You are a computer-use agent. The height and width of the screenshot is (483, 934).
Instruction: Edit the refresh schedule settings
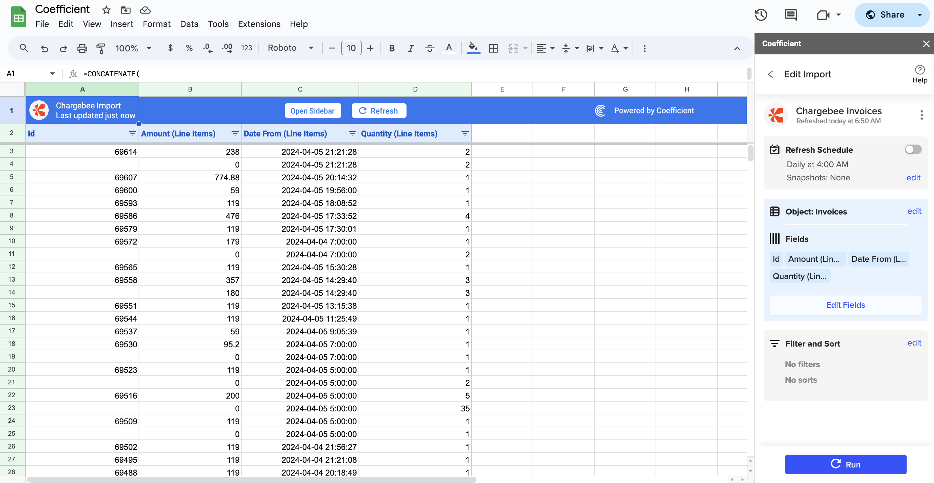pos(913,178)
